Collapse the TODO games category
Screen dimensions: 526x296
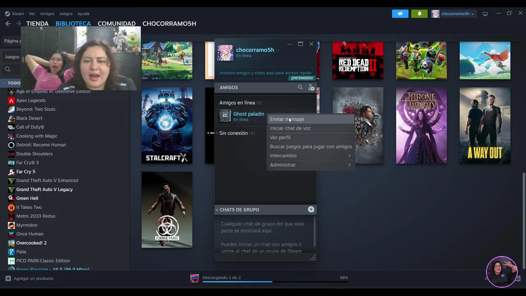(5, 83)
